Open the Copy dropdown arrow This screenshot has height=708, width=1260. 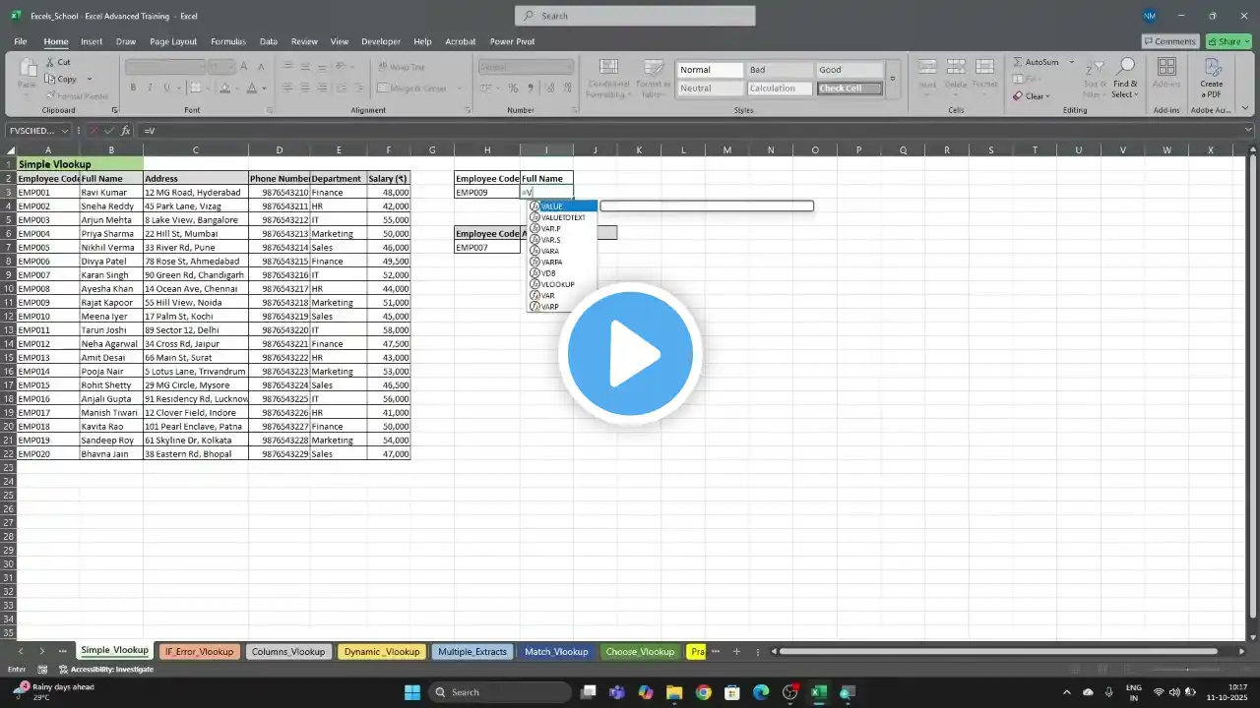(x=89, y=79)
